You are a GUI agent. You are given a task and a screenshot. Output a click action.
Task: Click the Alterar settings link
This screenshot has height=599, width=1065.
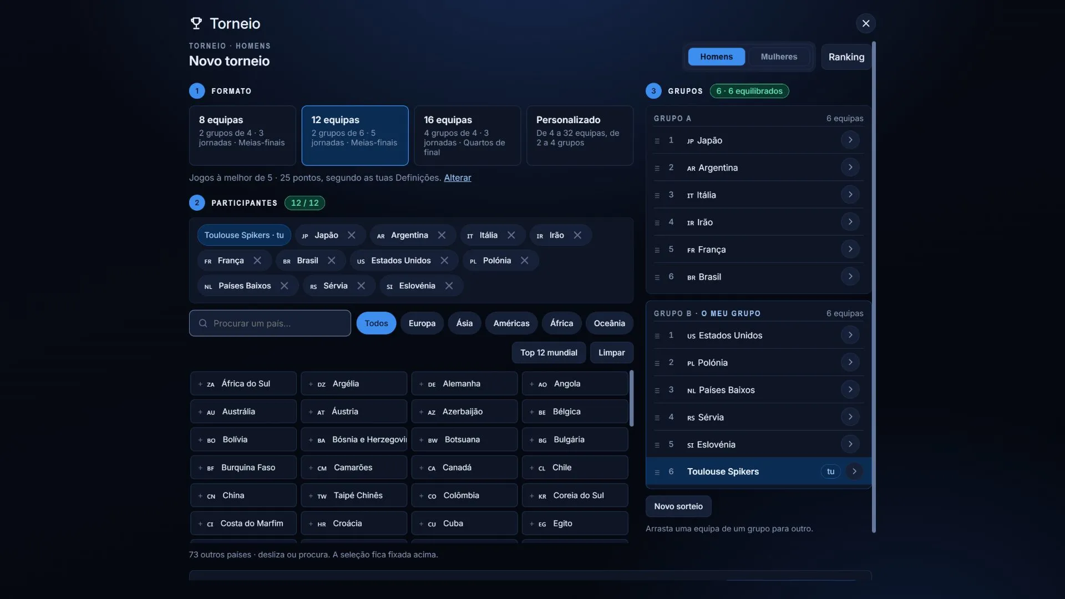[x=458, y=177]
